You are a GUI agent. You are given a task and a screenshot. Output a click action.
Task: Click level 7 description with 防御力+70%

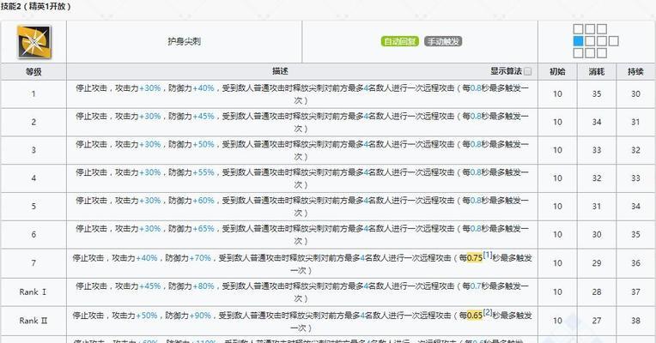click(x=302, y=263)
